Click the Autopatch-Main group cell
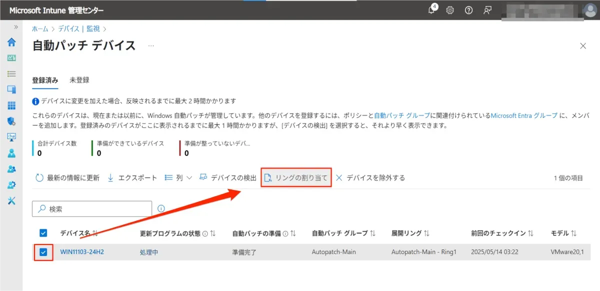This screenshot has width=600, height=291. 333,252
